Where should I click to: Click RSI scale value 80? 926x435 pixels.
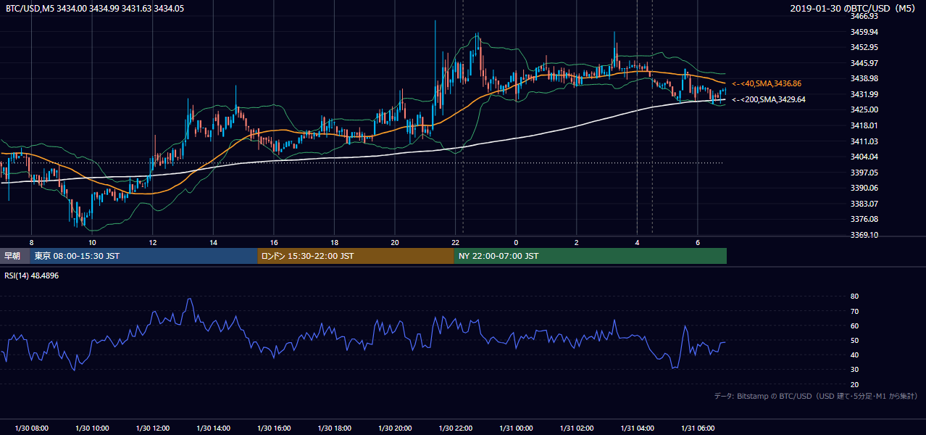coord(854,297)
